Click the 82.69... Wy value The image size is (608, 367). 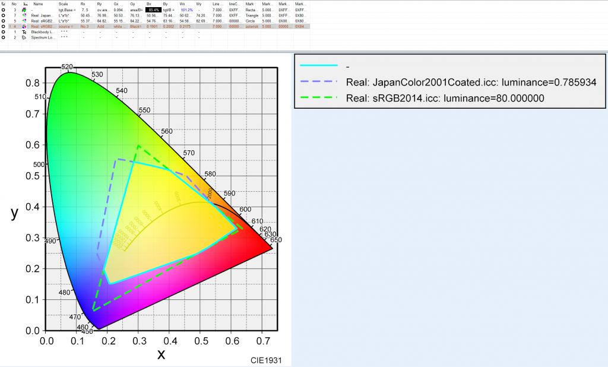[202, 21]
